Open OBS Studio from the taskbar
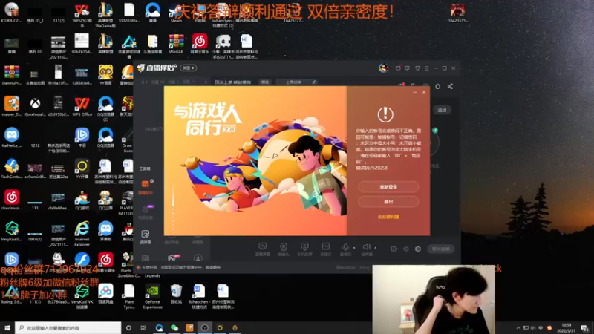The image size is (594, 334). (x=205, y=328)
